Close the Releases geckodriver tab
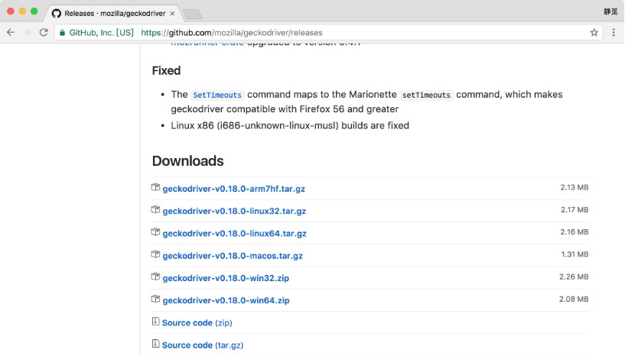This screenshot has width=625, height=356. coord(172,14)
